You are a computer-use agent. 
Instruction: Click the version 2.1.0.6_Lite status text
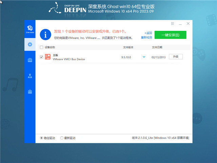coord(160,138)
